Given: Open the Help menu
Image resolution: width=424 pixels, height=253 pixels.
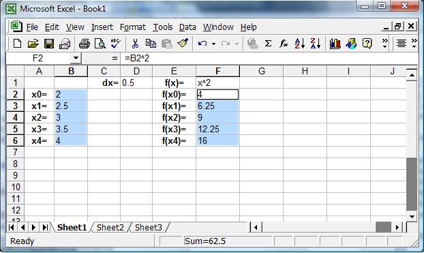Looking at the screenshot, I should pos(249,27).
